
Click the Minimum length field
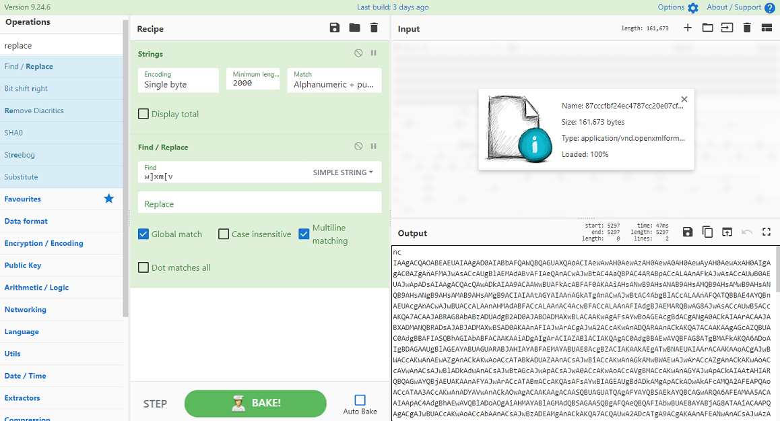tap(253, 79)
